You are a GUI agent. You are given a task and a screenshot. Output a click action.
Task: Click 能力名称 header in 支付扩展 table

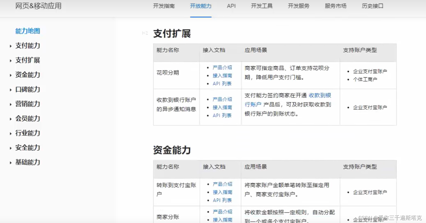point(168,50)
